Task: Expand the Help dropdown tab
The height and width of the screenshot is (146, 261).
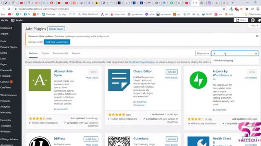Action: coord(254,26)
